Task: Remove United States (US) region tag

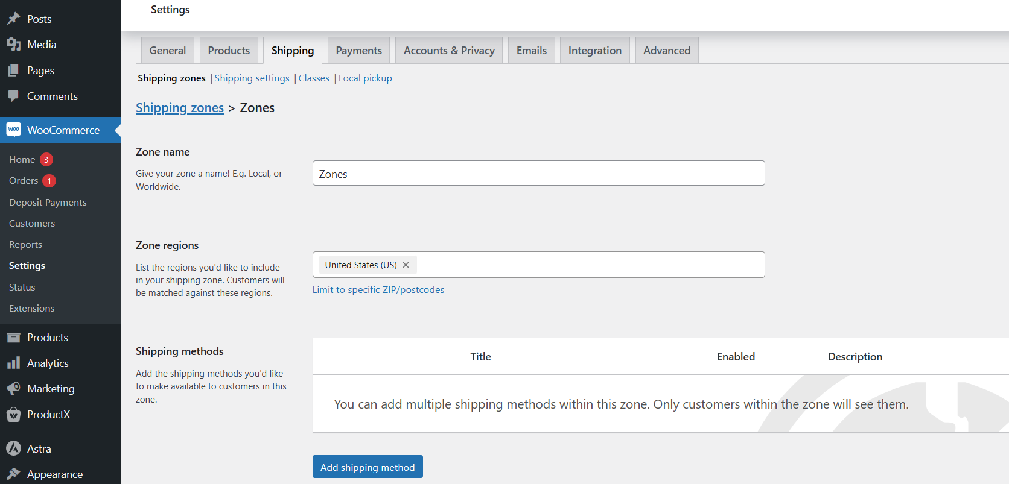Action: (406, 265)
